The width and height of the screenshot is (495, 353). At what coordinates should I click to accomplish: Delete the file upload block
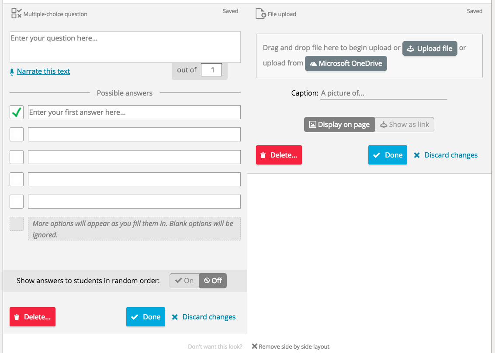pos(279,155)
